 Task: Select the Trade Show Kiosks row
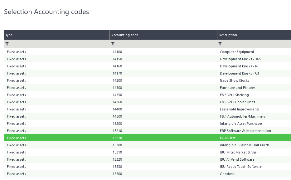(x=235, y=80)
